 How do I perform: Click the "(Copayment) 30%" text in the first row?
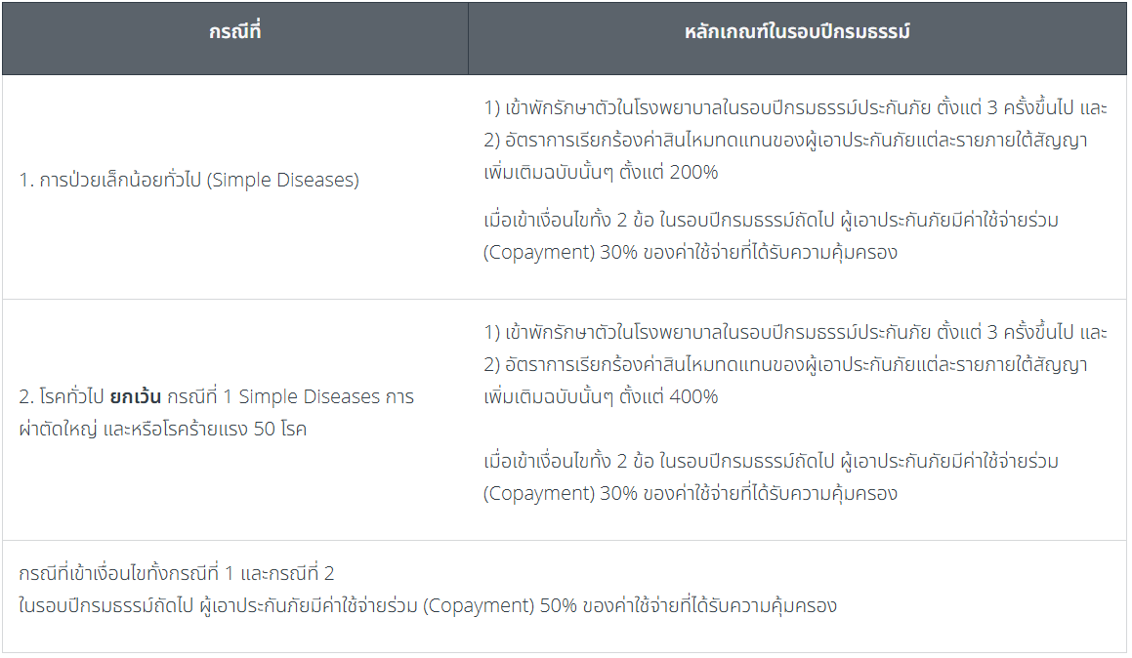point(560,253)
